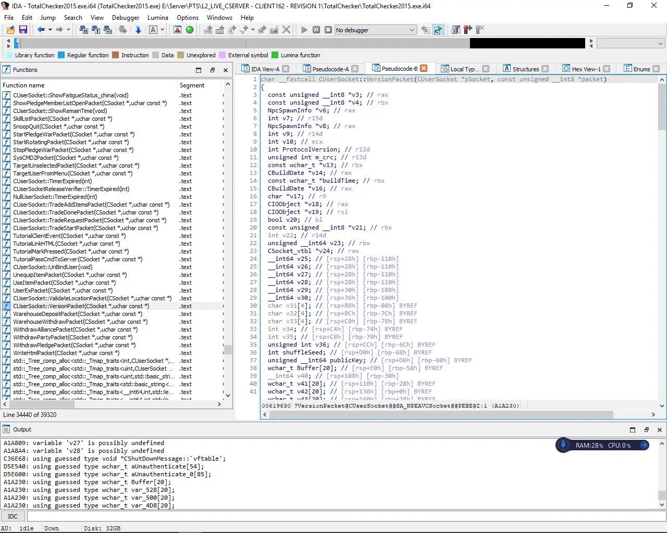Screen dimensions: 667x533
Task: Switch to the Hex View-1 tab
Action: click(x=586, y=69)
